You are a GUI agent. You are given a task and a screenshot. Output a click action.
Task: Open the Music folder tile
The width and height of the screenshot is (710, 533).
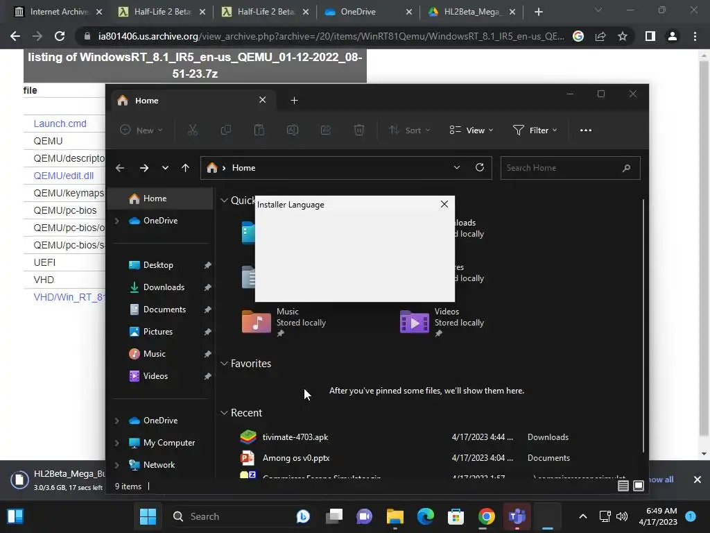(284, 322)
